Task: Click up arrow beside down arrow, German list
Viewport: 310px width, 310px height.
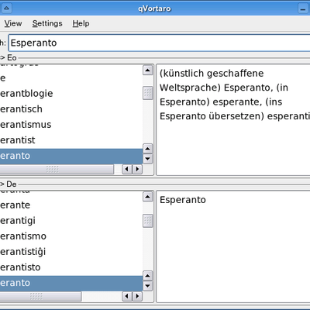Action: point(147,149)
